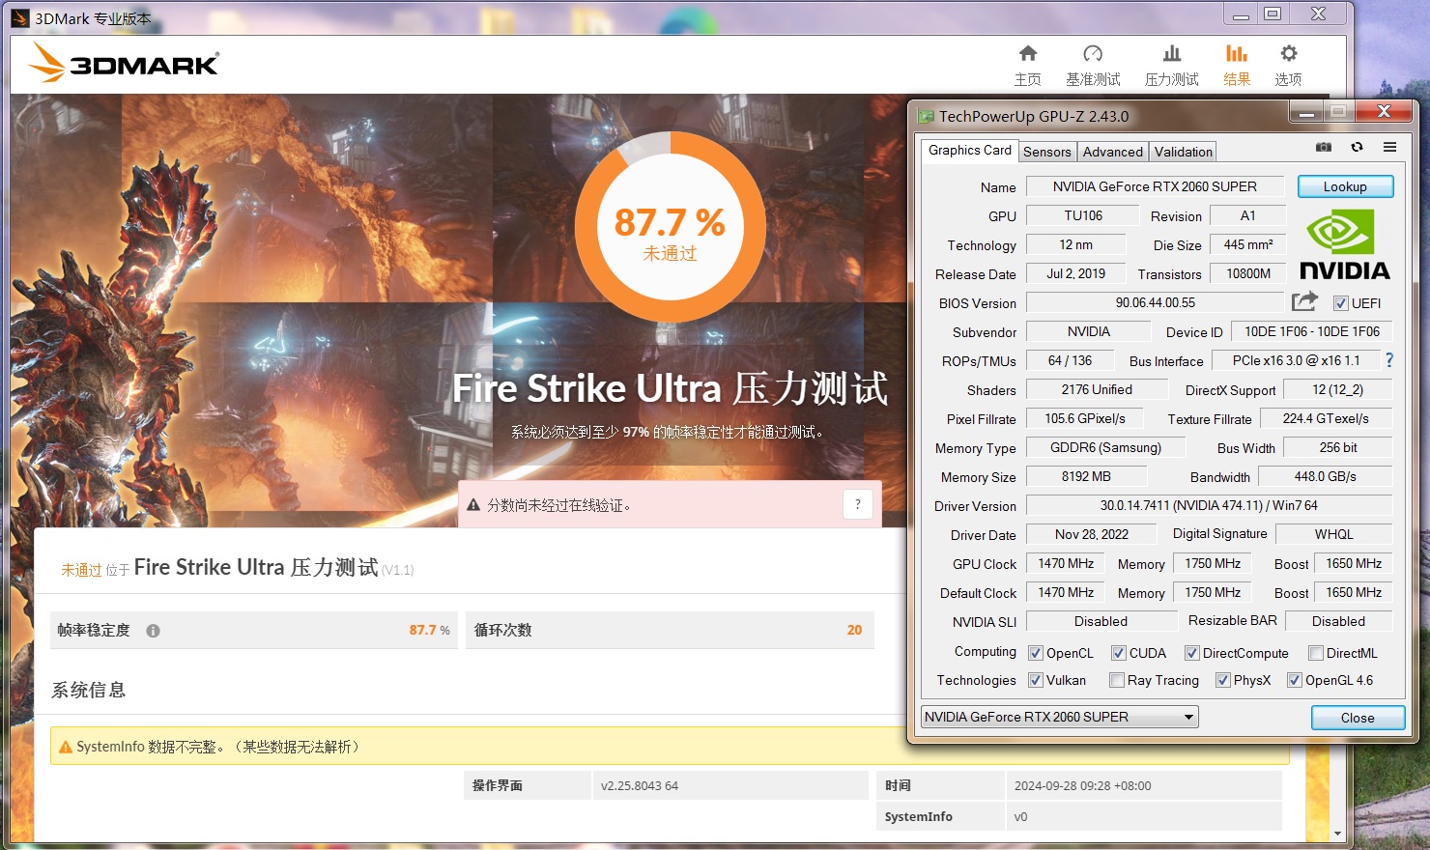Toggle the Vulkan checkbox
Screen dimensions: 1430x850
click(1036, 680)
